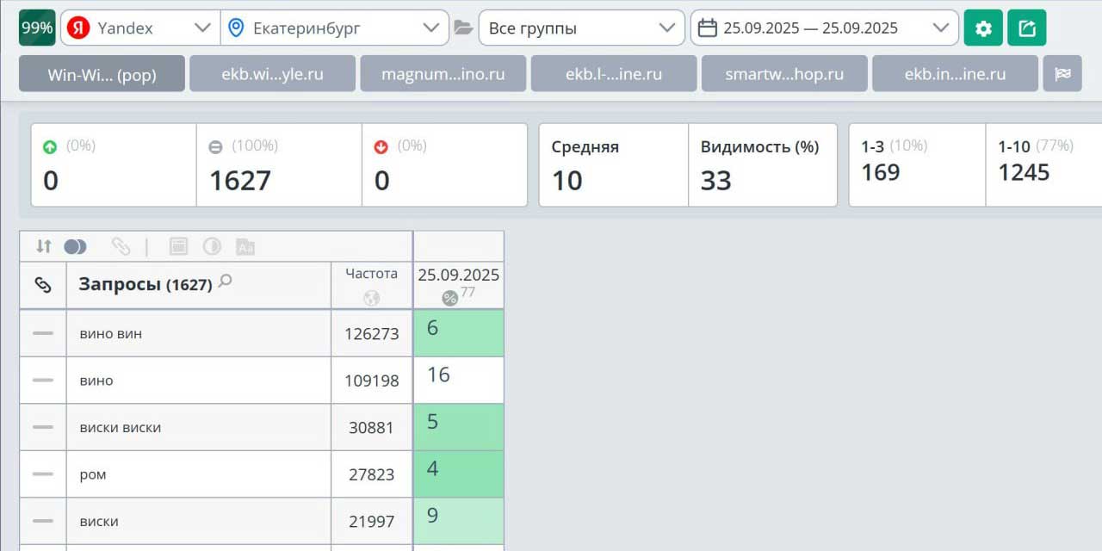Select the smartw...hop.ru competitor tab
The width and height of the screenshot is (1102, 551).
click(784, 74)
